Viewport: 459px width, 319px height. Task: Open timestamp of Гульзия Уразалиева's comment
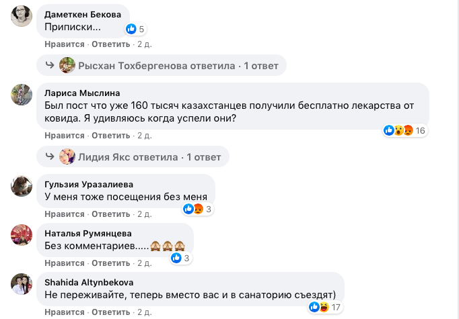(x=144, y=215)
